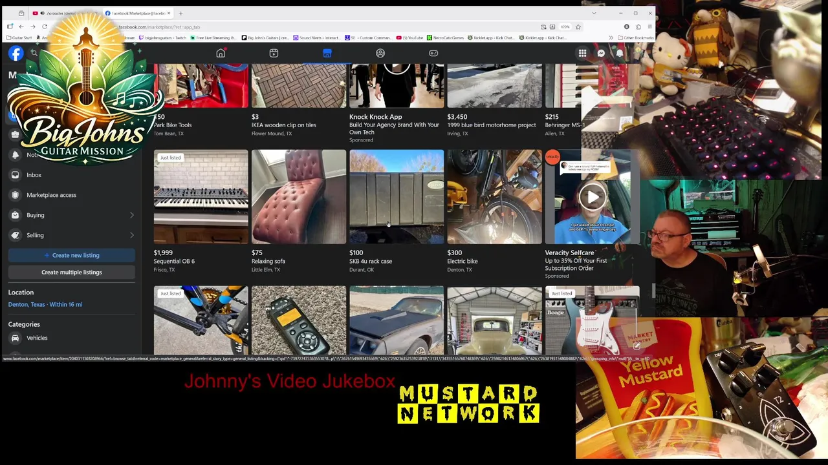Reload the page with browser refresh icon
The image size is (828, 465).
coord(45,26)
